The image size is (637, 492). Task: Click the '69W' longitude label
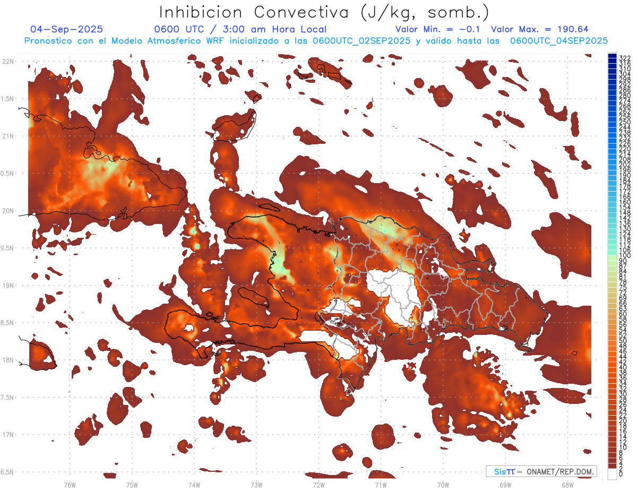(505, 485)
